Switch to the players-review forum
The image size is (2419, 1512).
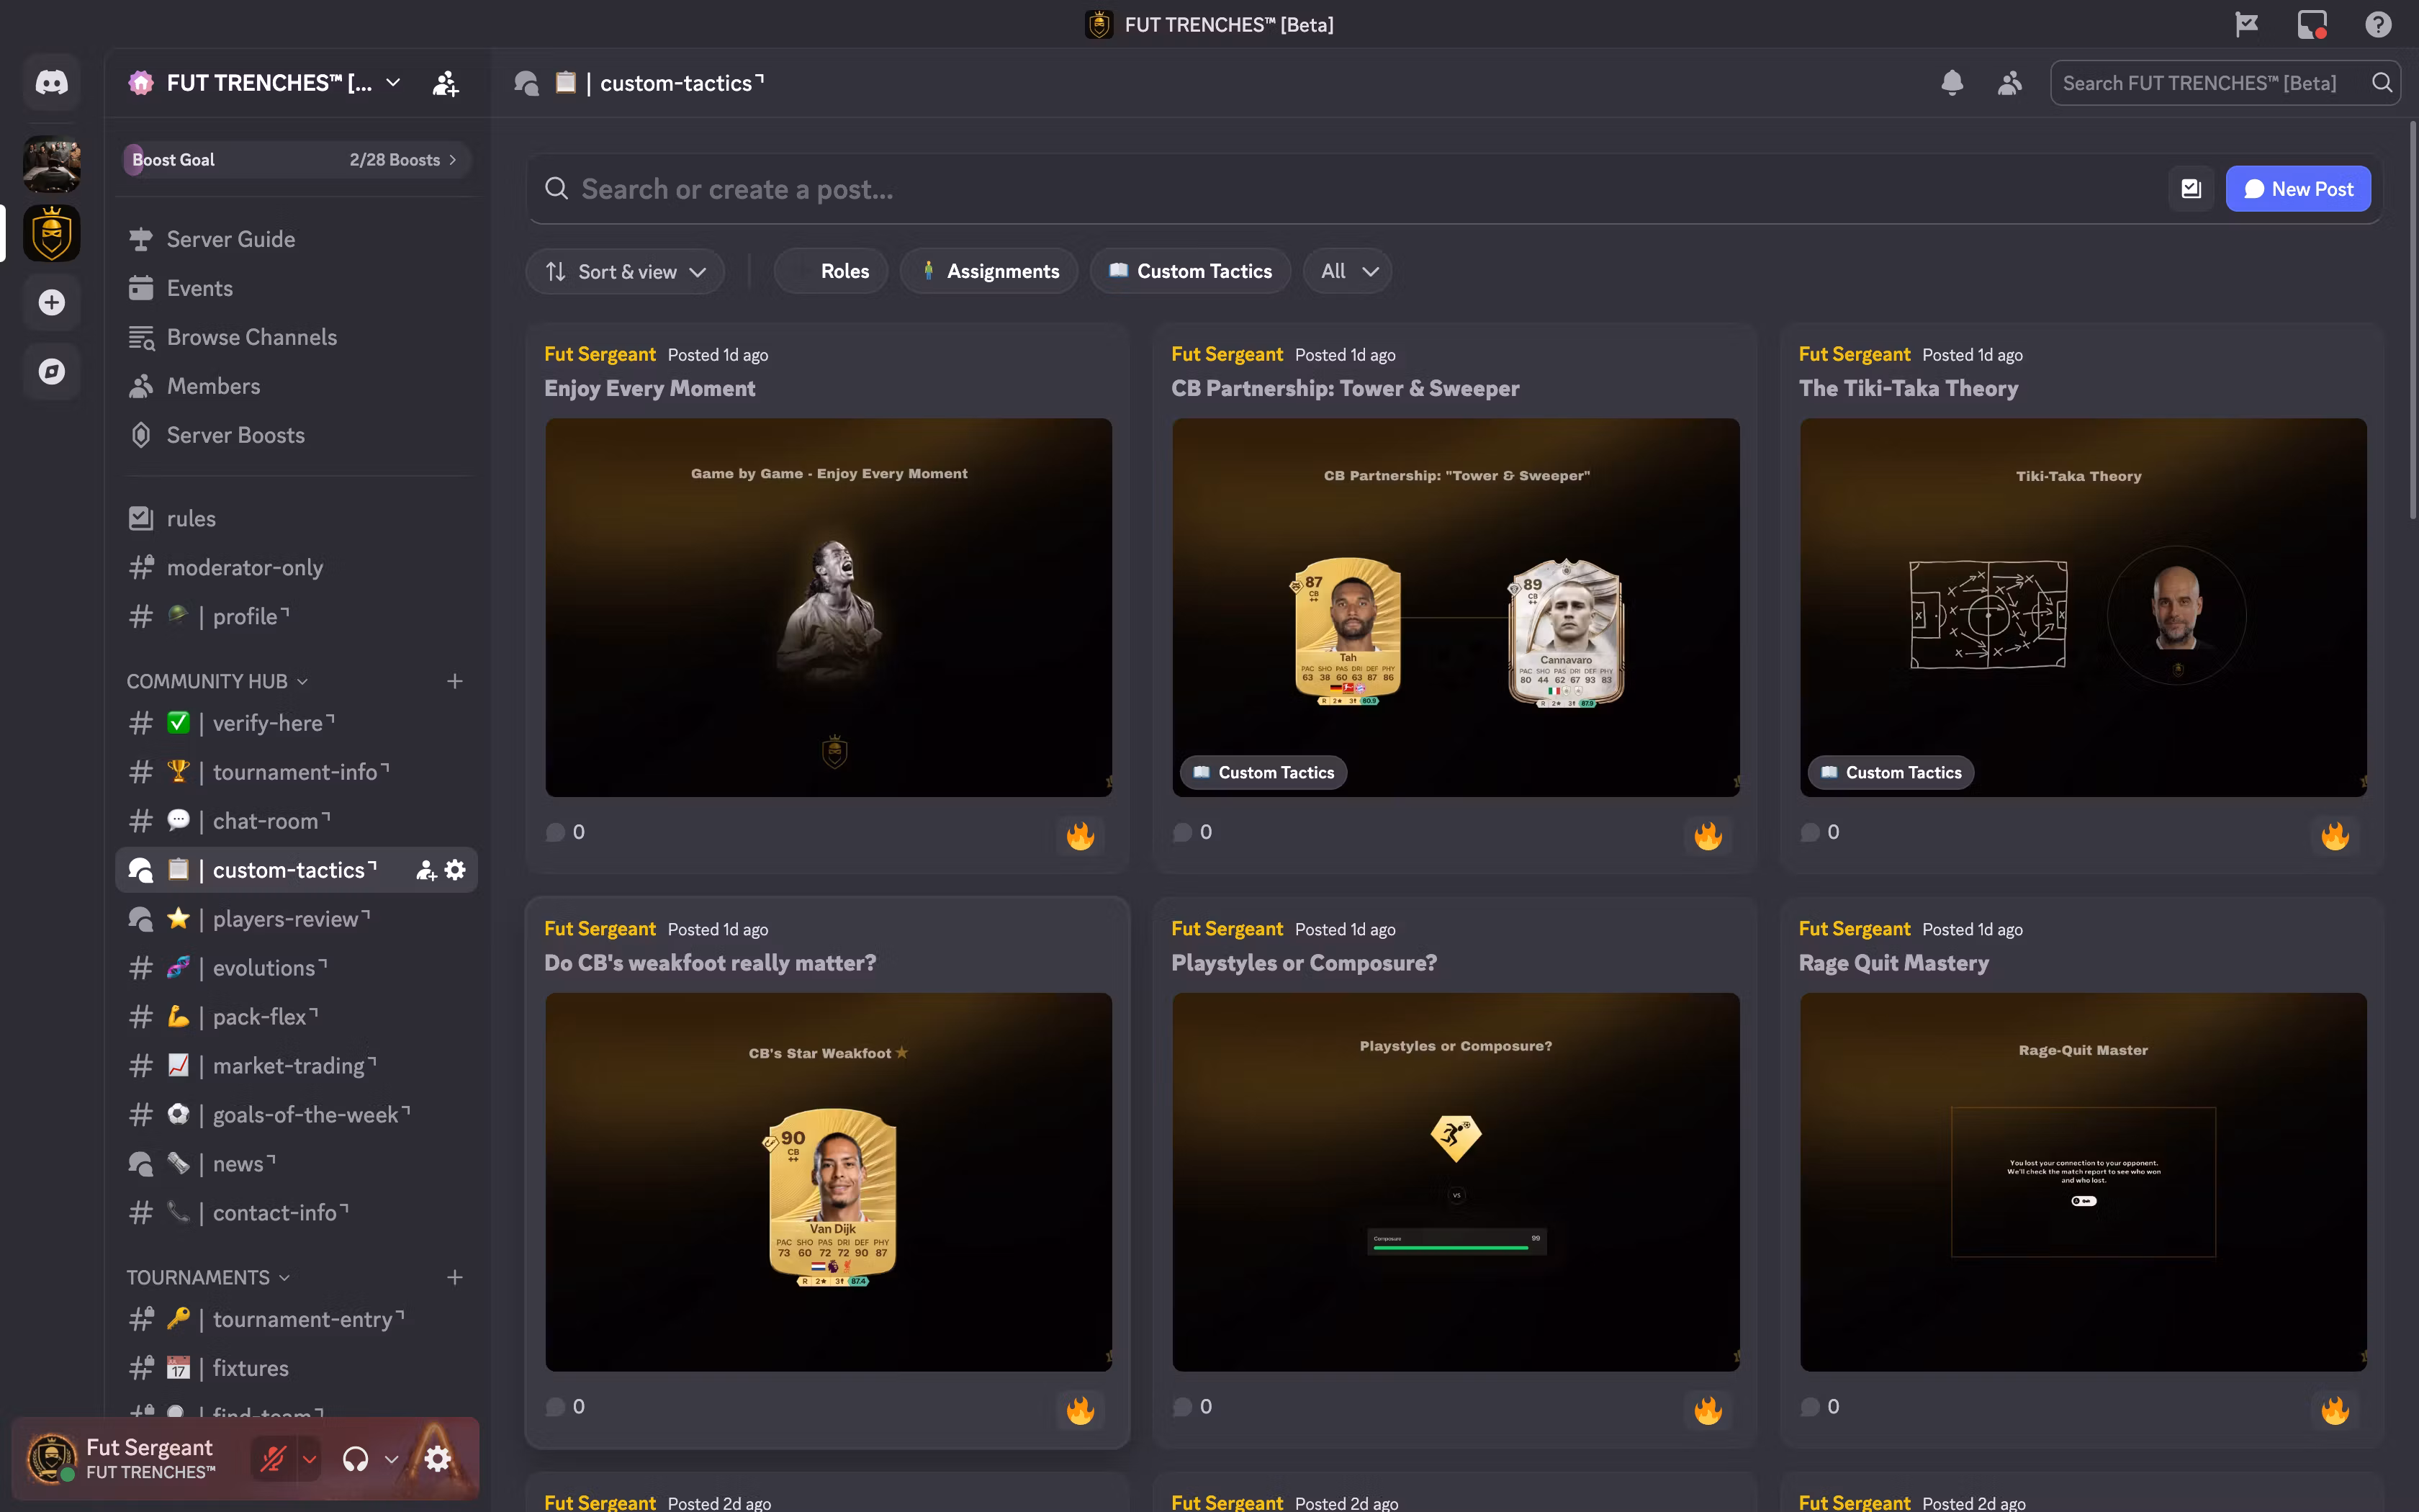pyautogui.click(x=296, y=919)
